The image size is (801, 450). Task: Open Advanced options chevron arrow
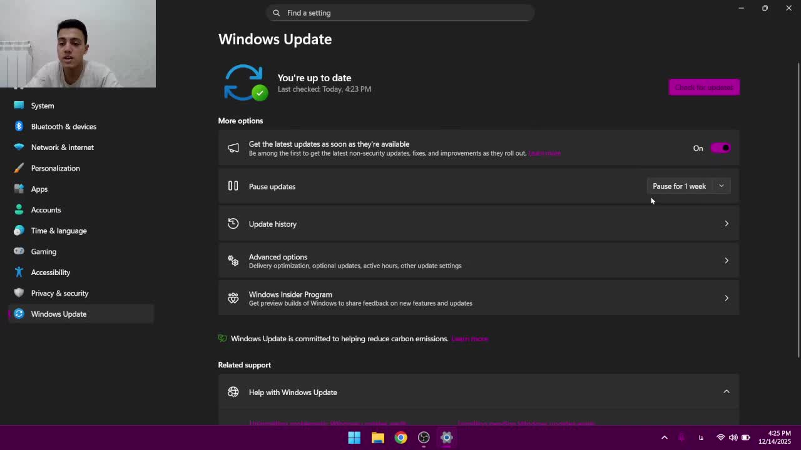click(x=727, y=261)
